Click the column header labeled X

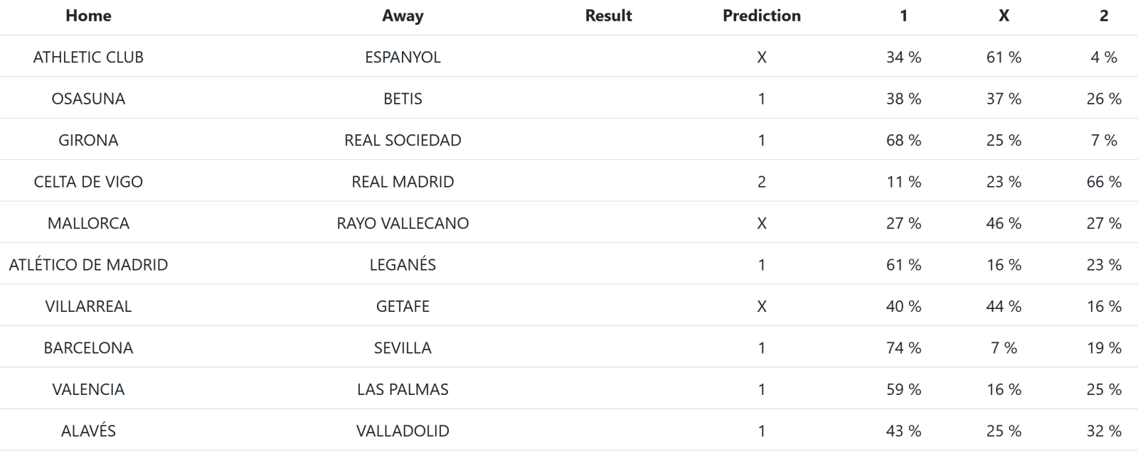[1004, 16]
